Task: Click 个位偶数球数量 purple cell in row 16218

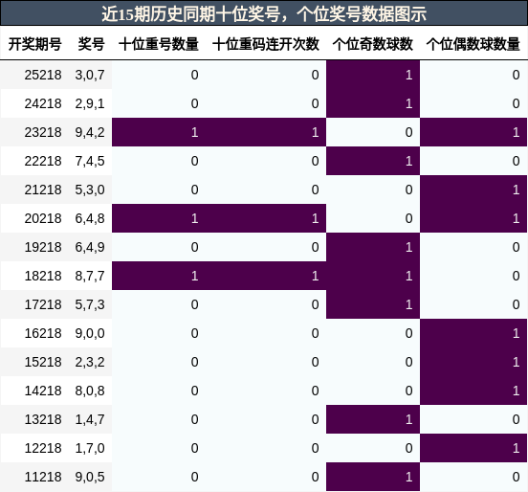Action: [473, 333]
